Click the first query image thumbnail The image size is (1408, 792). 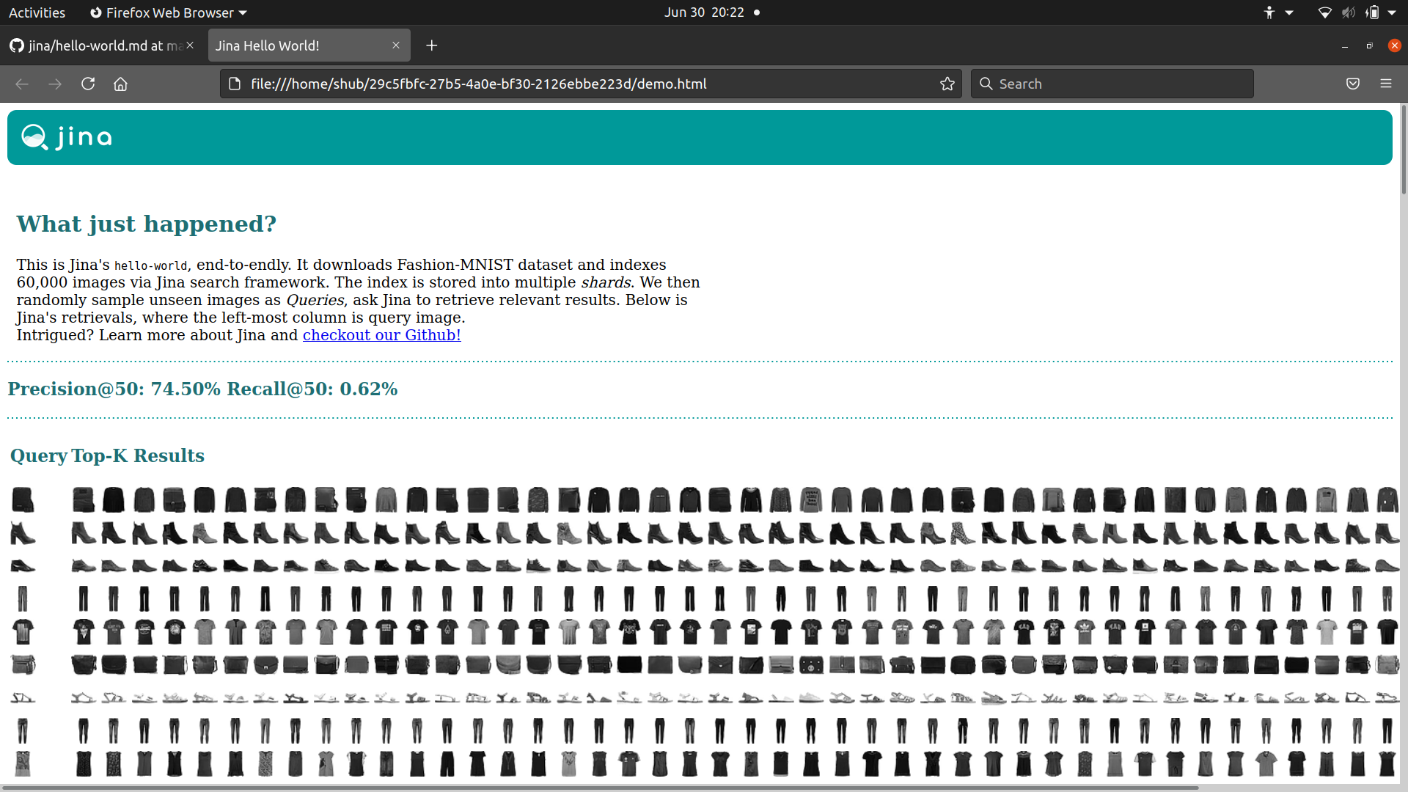24,499
